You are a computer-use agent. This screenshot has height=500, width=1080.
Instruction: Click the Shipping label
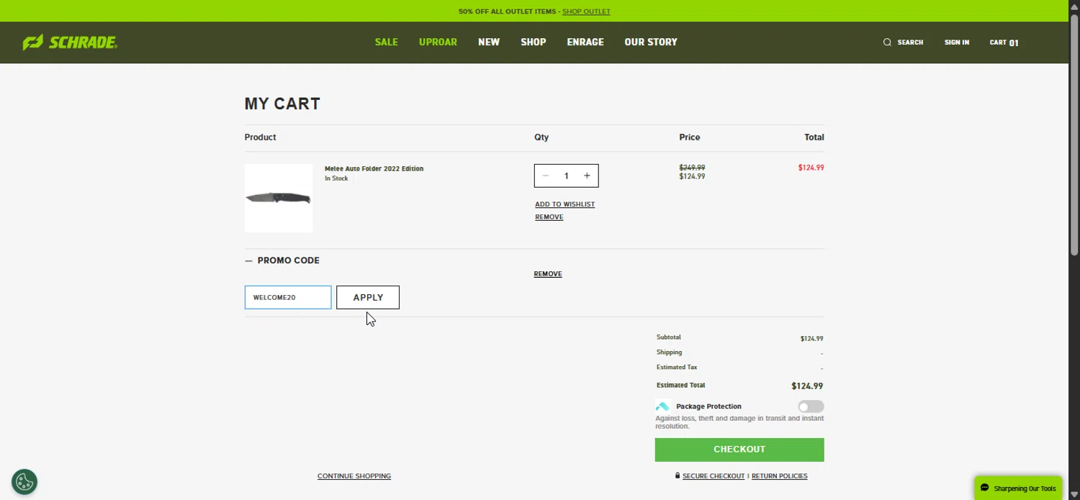pyautogui.click(x=670, y=353)
